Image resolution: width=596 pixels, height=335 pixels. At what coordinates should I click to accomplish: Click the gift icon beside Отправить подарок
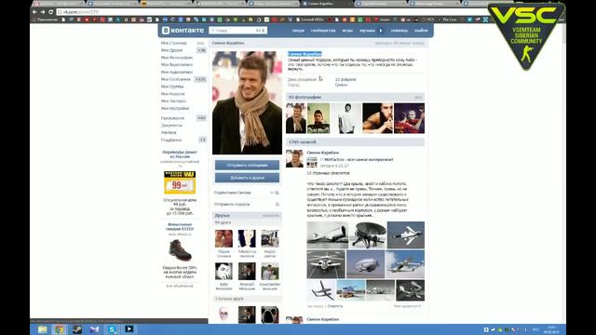click(x=278, y=205)
